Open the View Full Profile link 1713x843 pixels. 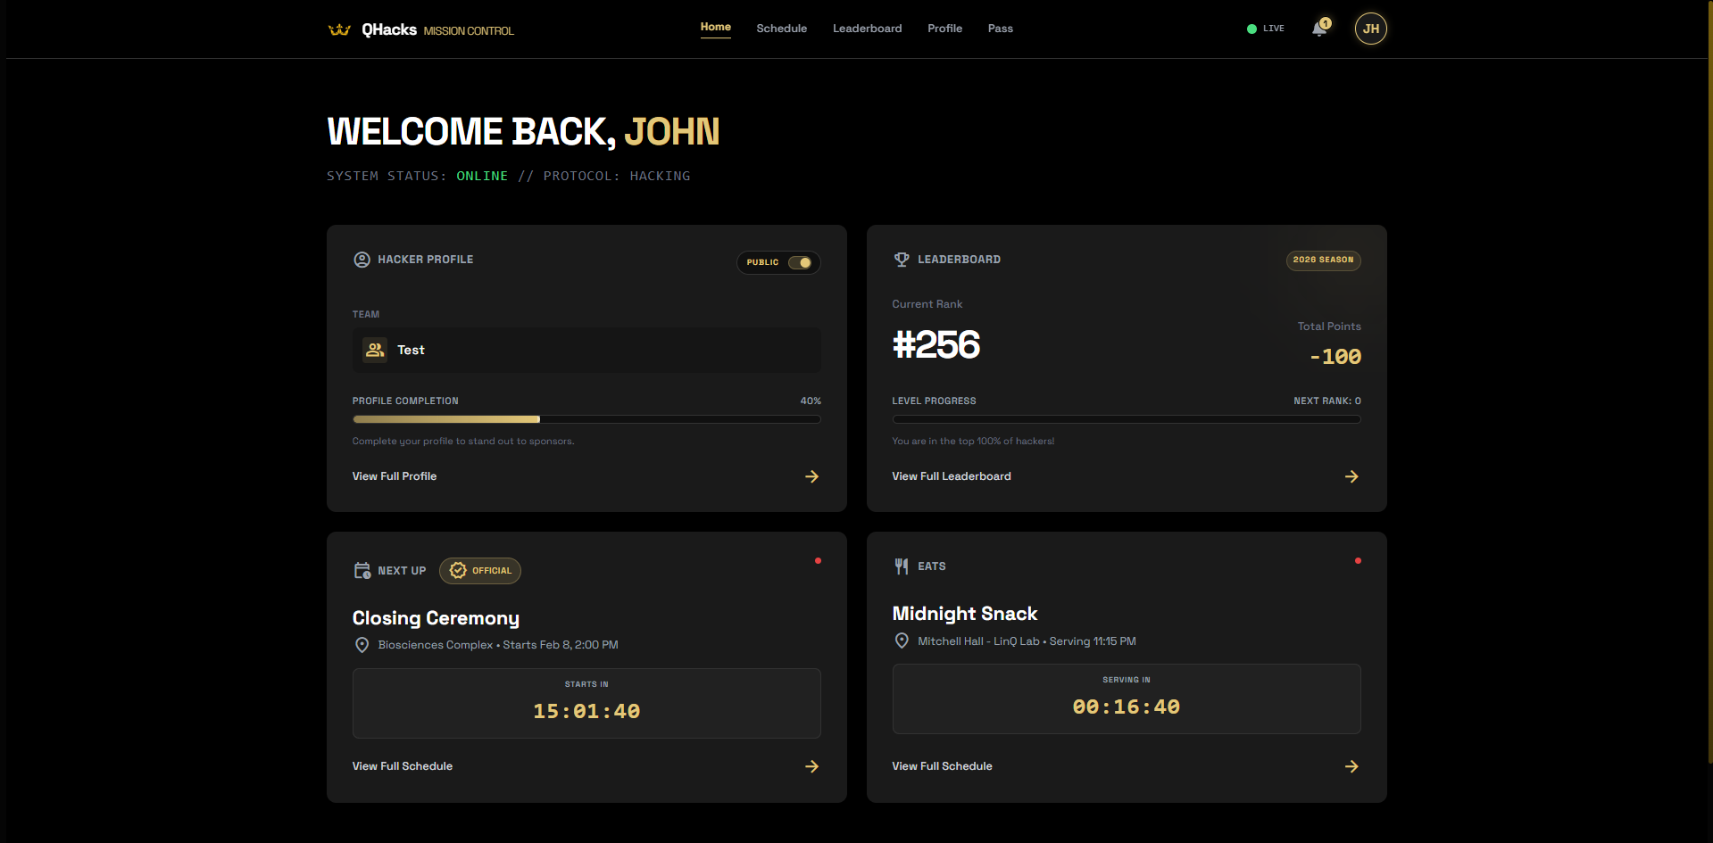pos(395,476)
